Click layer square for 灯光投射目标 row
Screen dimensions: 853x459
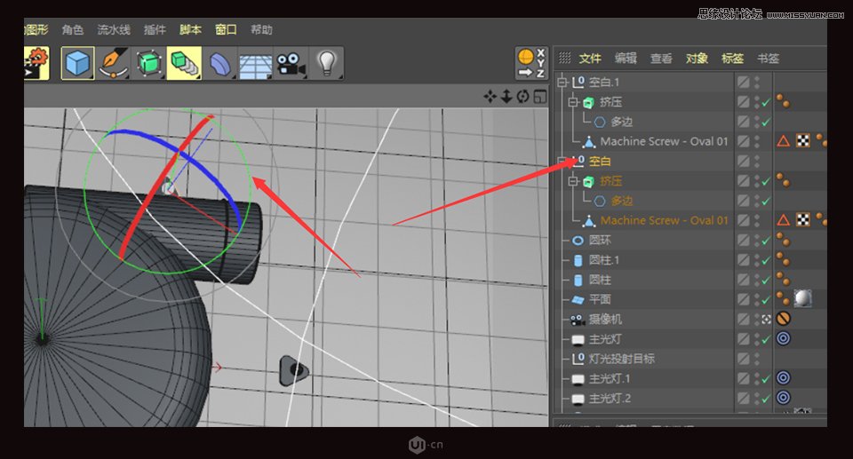[x=743, y=359]
